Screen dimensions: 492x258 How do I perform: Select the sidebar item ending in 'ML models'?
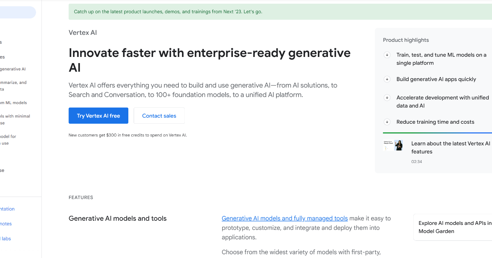(14, 102)
